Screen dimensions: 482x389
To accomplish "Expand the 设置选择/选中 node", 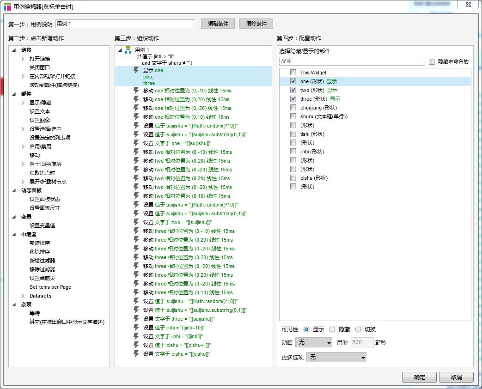I will pyautogui.click(x=23, y=129).
